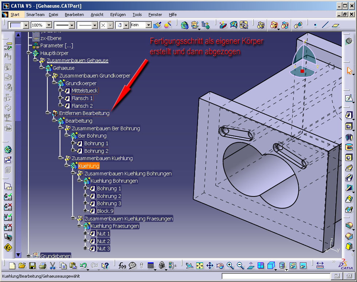Select the Grundkoerper tree item
This screenshot has width=357, height=282.
(x=81, y=83)
